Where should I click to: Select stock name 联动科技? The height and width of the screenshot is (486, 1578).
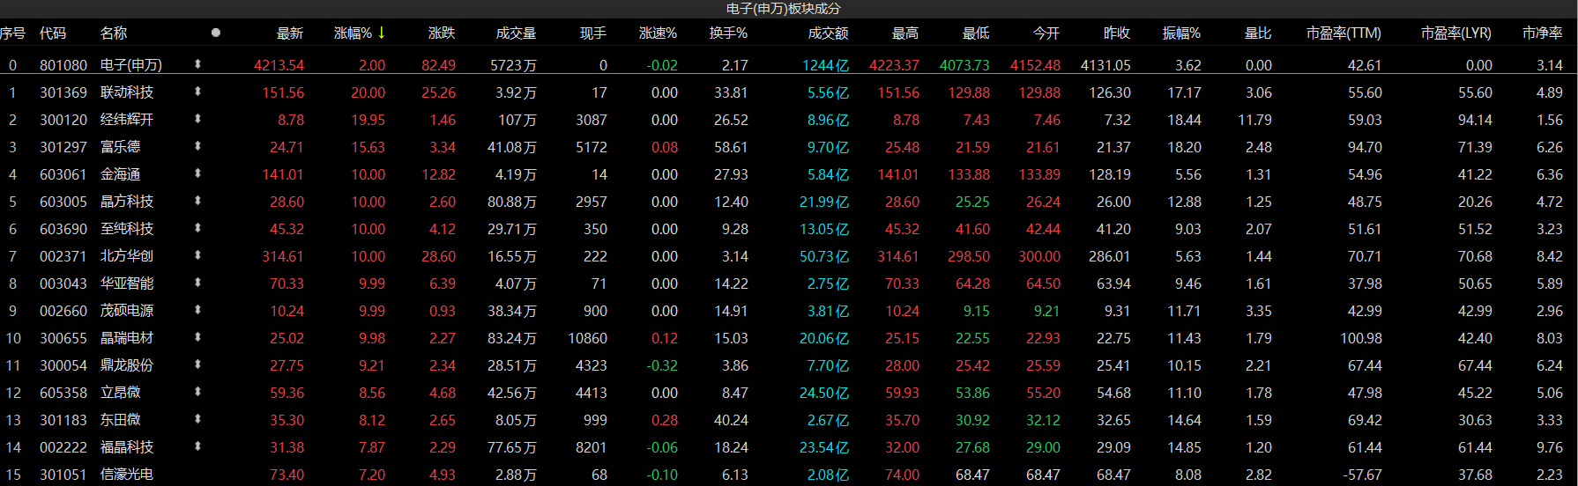point(127,92)
